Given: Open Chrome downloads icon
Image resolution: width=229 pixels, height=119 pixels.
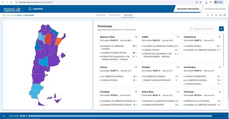Looking at the screenshot, I should pyautogui.click(x=206, y=2).
